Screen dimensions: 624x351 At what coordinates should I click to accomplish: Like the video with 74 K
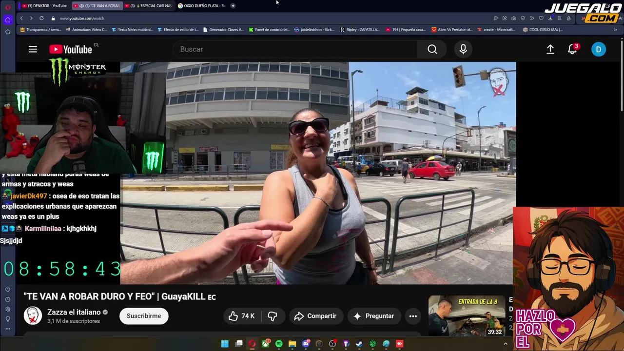pos(242,316)
